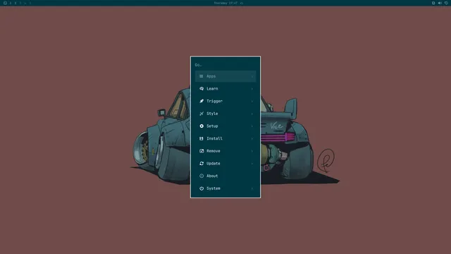This screenshot has height=254, width=451.
Task: Click the volume speaker icon in top bar
Action: 440,3
